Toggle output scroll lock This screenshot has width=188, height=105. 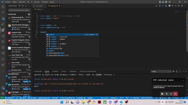click(177, 71)
